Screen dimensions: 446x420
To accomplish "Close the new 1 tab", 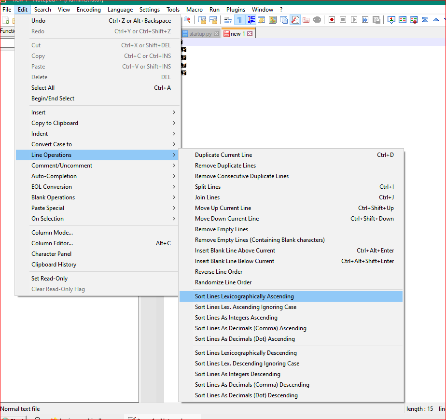I will [x=250, y=34].
